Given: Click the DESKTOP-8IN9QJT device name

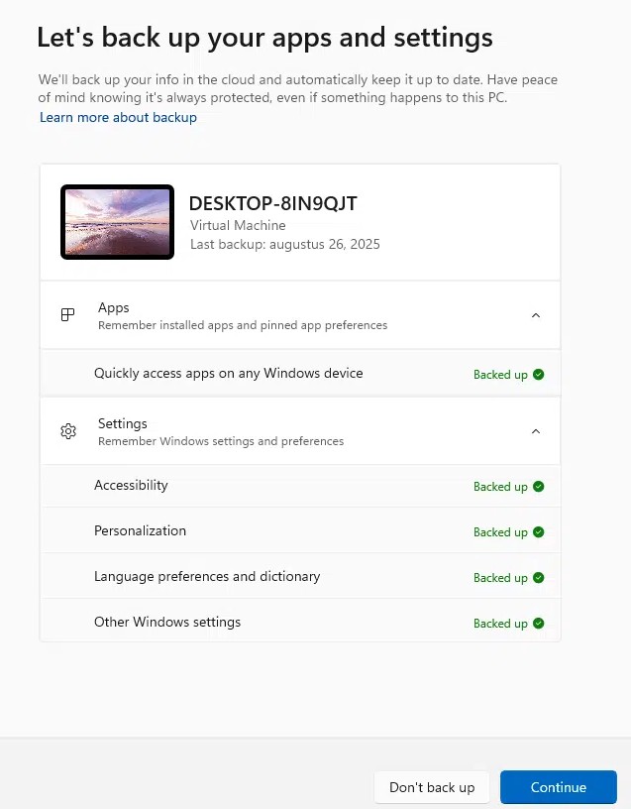Looking at the screenshot, I should coord(272,203).
